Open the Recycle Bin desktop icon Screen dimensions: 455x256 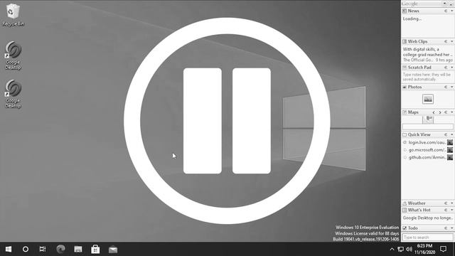click(13, 15)
